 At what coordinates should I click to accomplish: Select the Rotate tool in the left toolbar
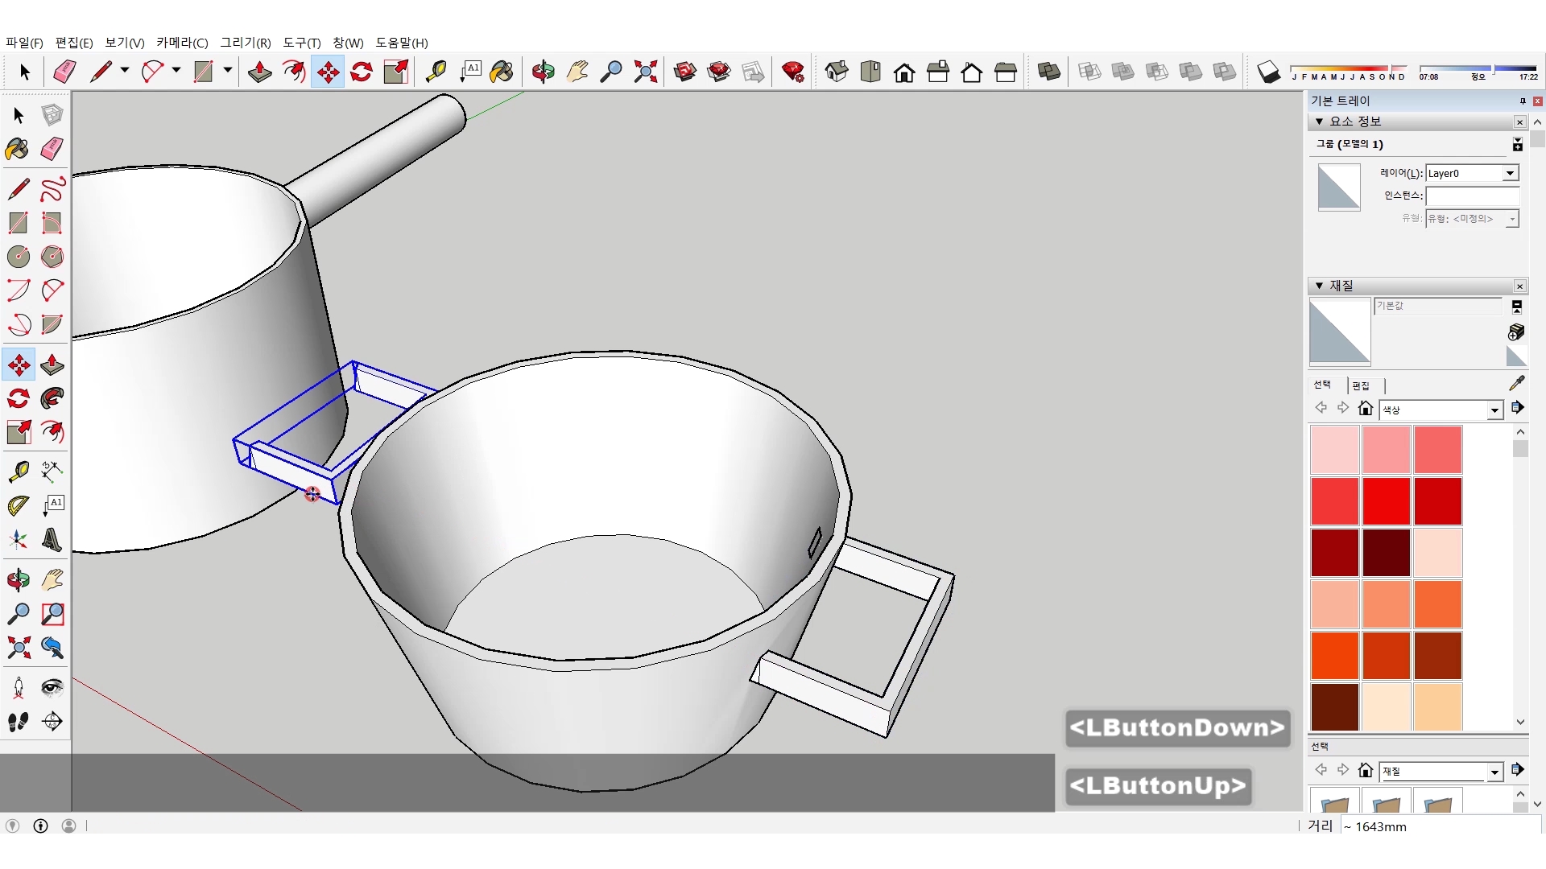coord(19,398)
